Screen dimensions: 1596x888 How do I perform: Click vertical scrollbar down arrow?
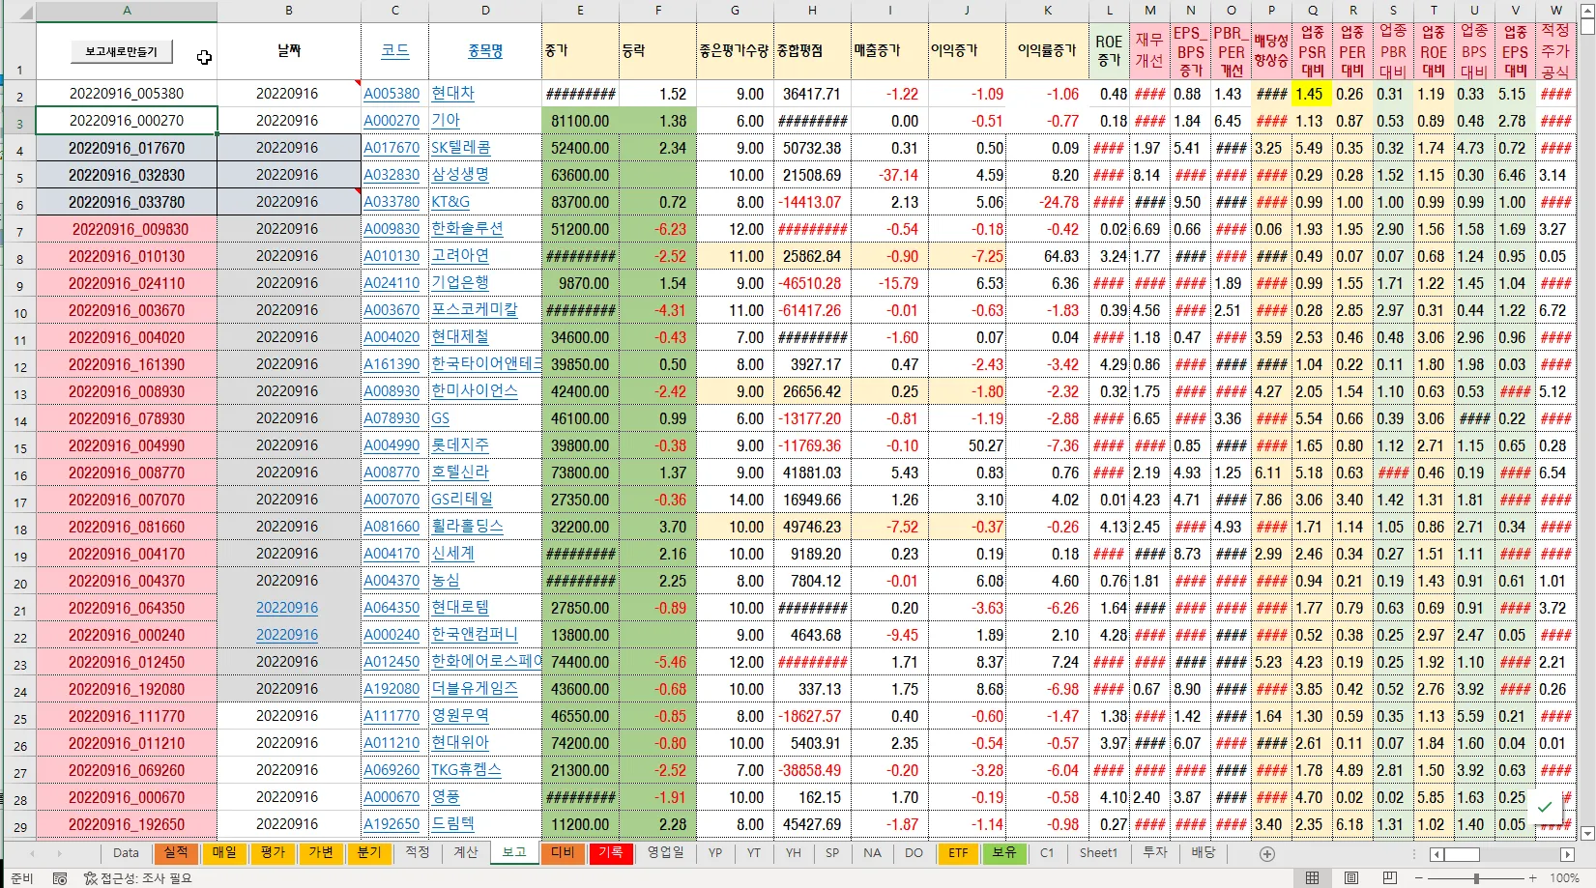pyautogui.click(x=1587, y=833)
